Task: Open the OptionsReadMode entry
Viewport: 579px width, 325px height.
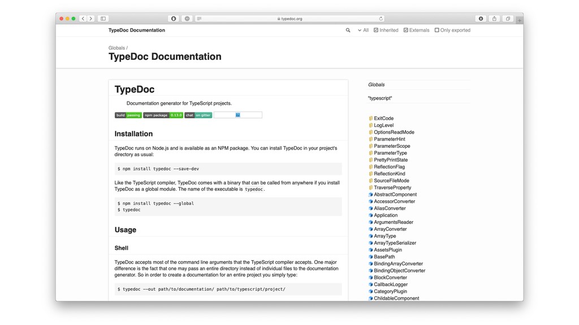Action: (394, 132)
